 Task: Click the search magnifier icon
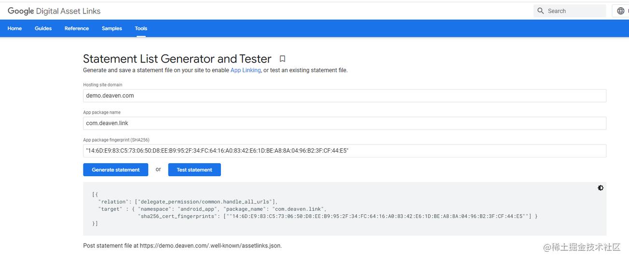pyautogui.click(x=541, y=11)
